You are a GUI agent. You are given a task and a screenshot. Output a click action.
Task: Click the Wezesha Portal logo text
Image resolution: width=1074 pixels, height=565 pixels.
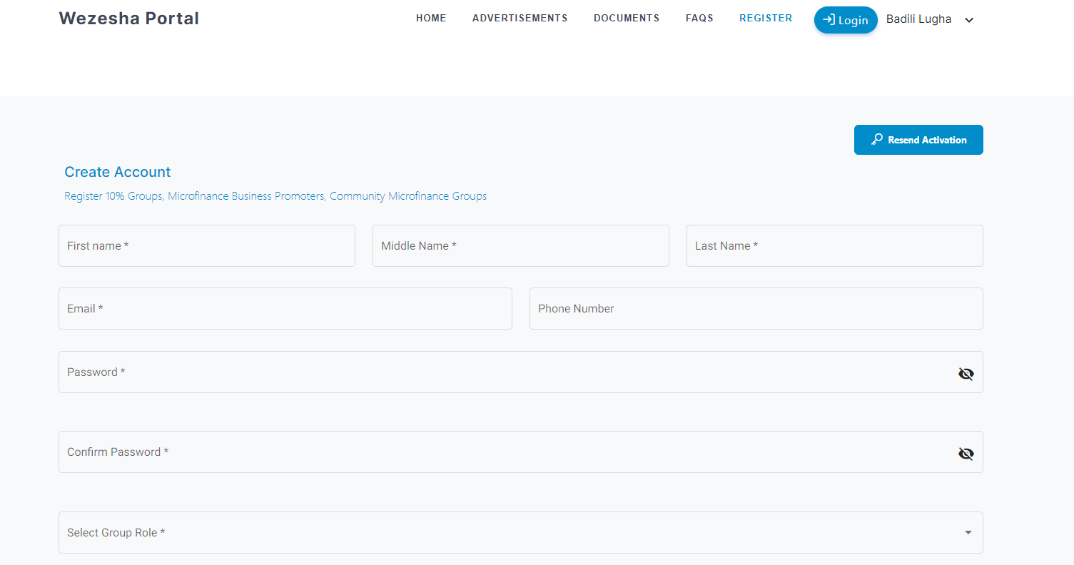128,18
